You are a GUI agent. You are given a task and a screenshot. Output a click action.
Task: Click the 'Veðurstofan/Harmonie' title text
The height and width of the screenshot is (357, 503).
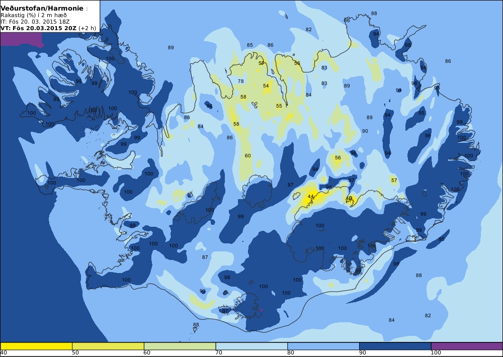pyautogui.click(x=42, y=9)
